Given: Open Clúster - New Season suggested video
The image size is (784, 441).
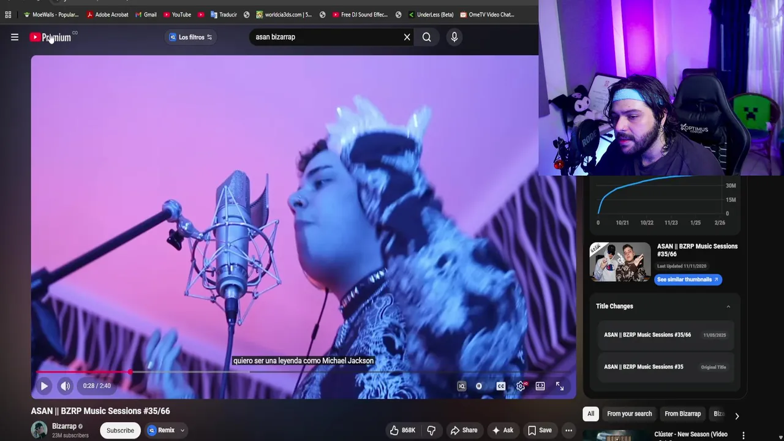Looking at the screenshot, I should [690, 434].
